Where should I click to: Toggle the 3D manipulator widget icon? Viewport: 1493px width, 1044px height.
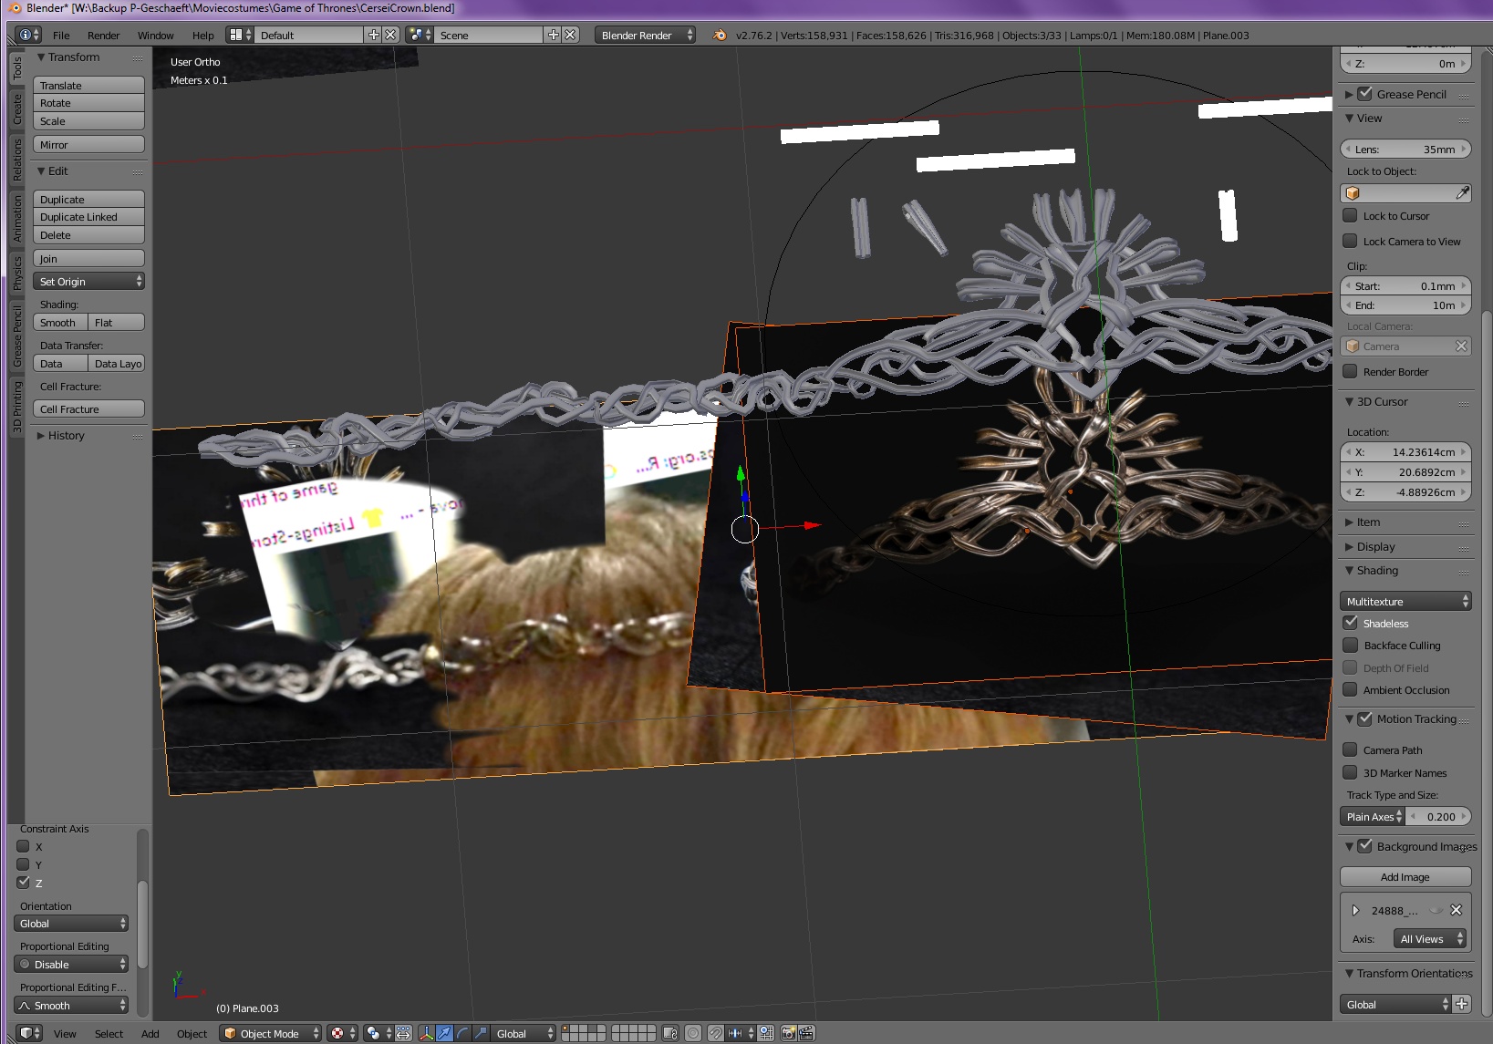coord(426,1033)
